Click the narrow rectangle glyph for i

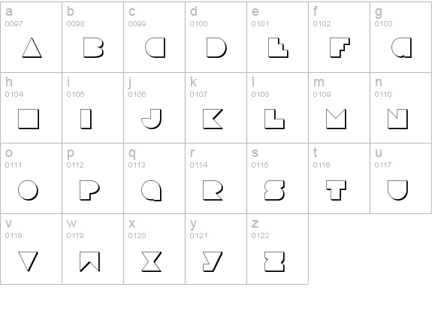point(86,119)
